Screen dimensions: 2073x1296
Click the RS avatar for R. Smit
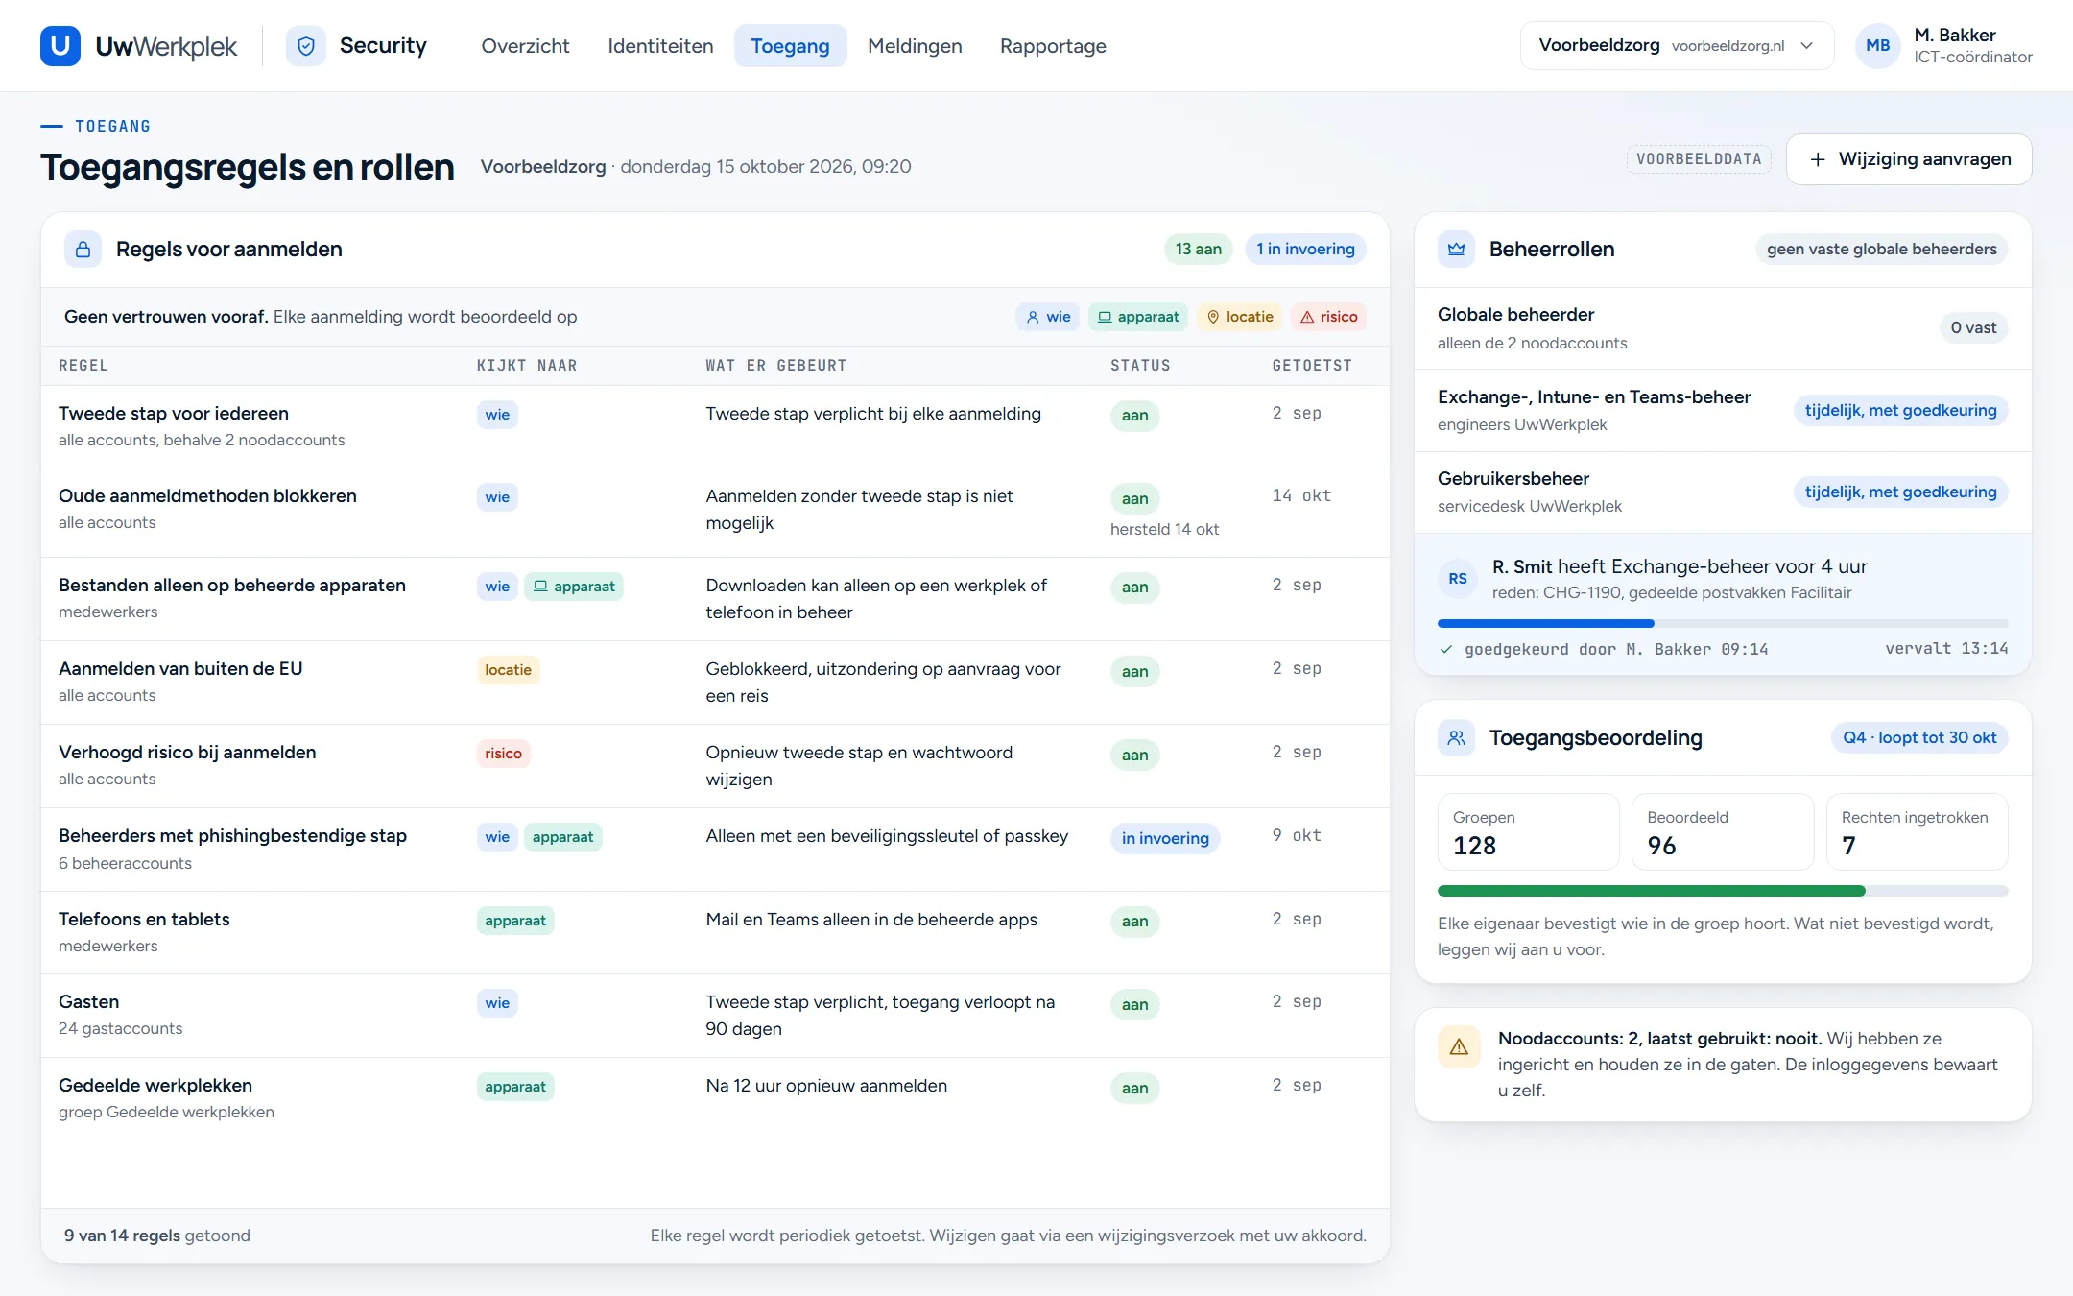(1458, 579)
